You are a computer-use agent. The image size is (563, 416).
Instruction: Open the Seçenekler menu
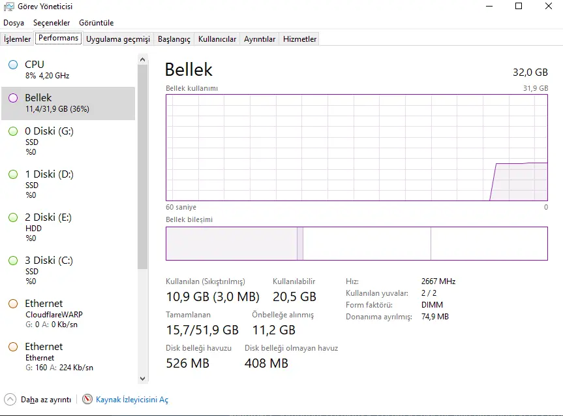pyautogui.click(x=52, y=23)
